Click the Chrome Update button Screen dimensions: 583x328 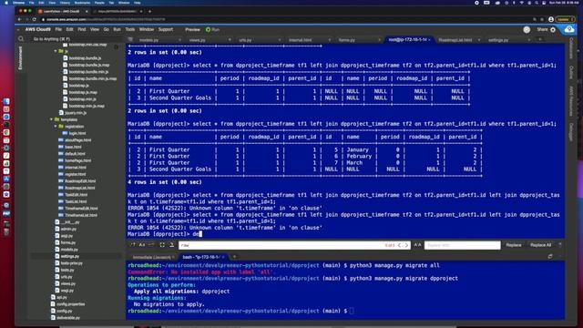tap(565, 19)
